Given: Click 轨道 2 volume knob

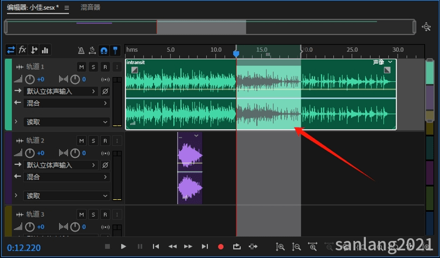Looking at the screenshot, I should coord(30,153).
